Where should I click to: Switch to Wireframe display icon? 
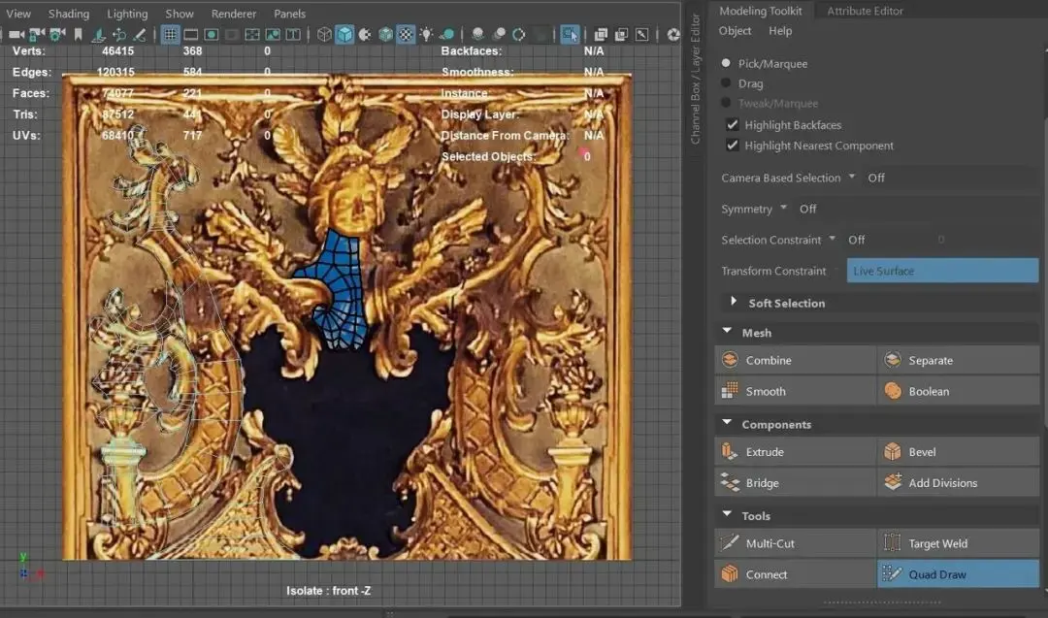(324, 34)
